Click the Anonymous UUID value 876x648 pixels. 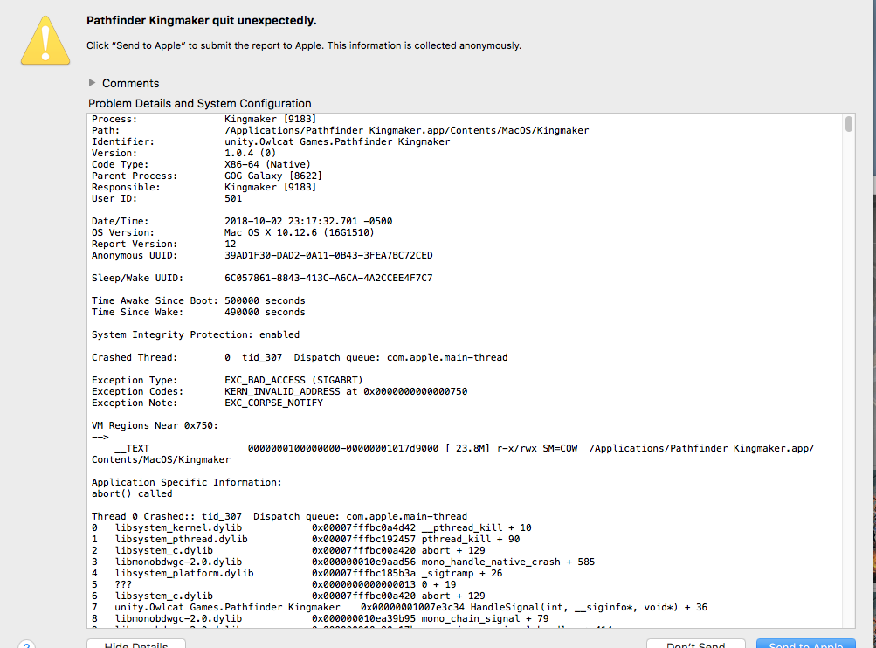pos(328,255)
